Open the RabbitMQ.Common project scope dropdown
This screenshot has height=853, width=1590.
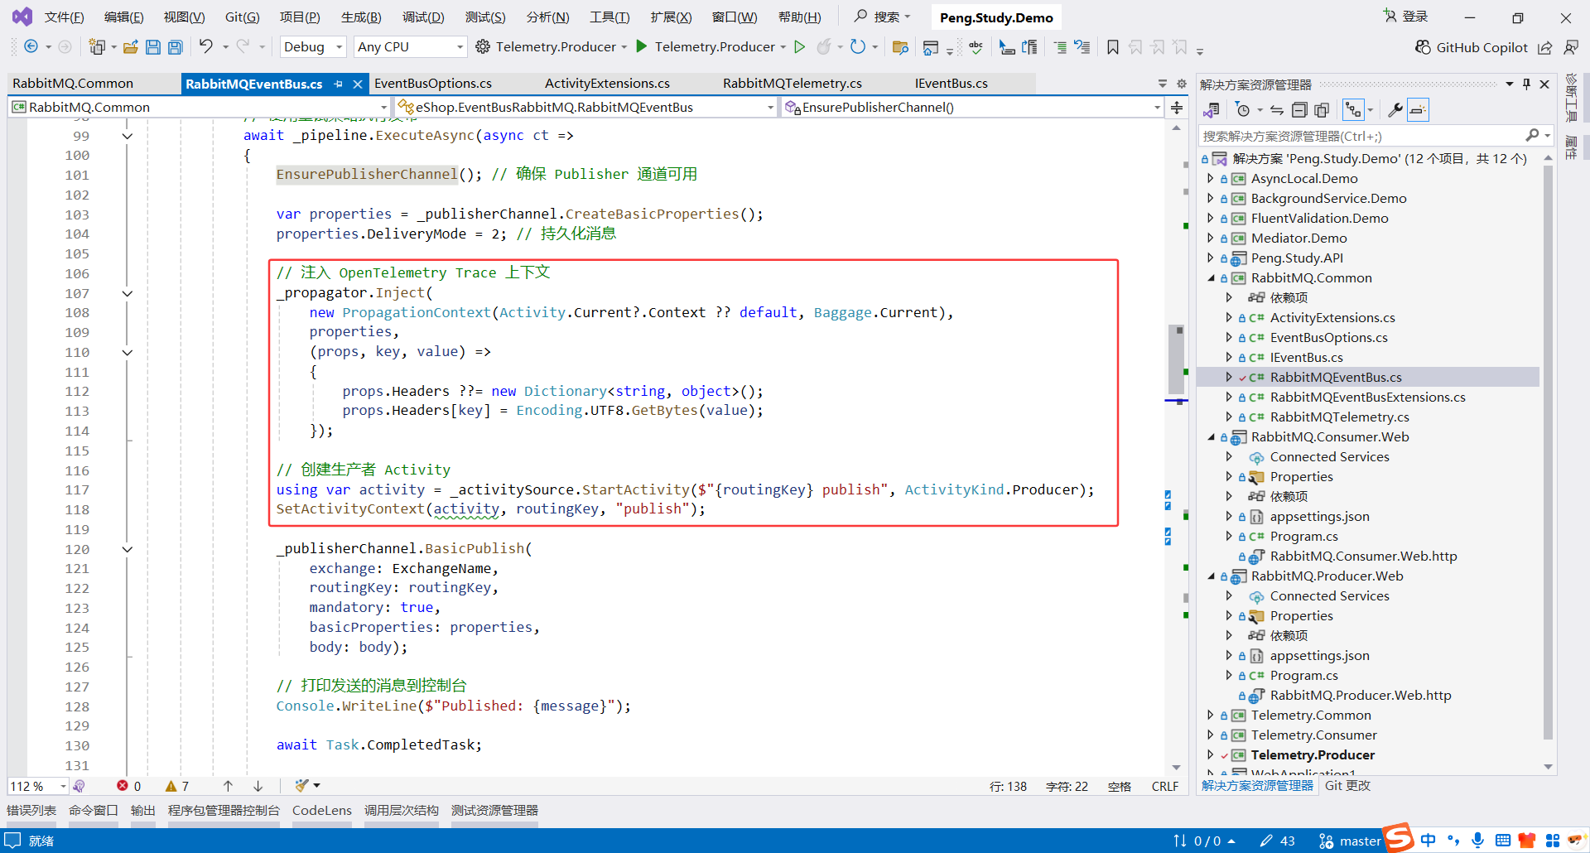click(199, 107)
